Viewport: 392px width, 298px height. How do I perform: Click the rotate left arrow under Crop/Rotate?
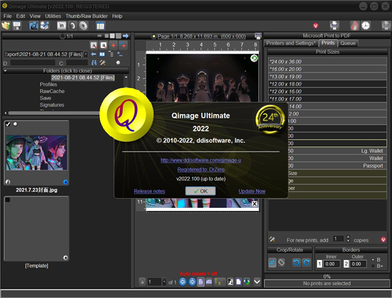coord(296,262)
